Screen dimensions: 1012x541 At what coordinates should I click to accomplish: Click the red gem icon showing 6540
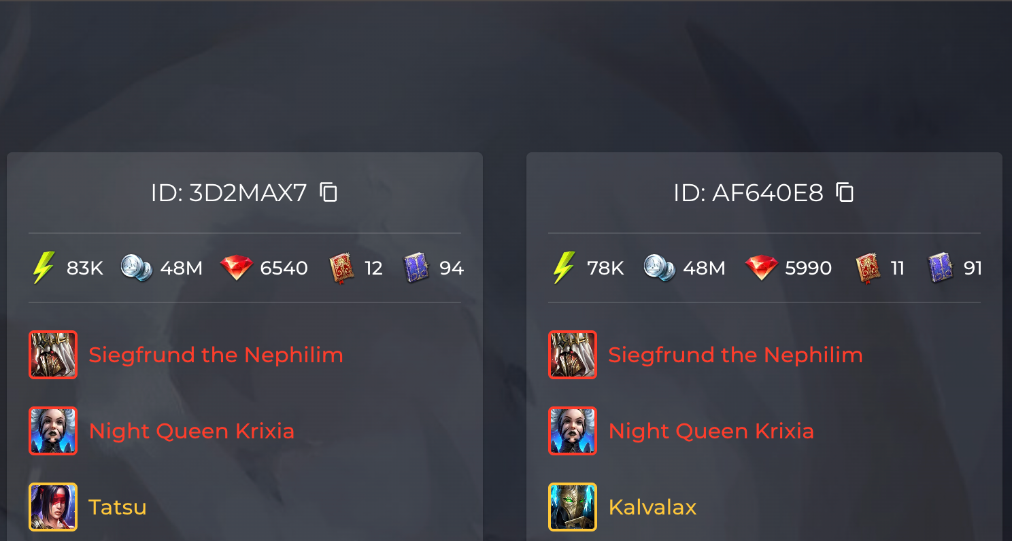237,268
